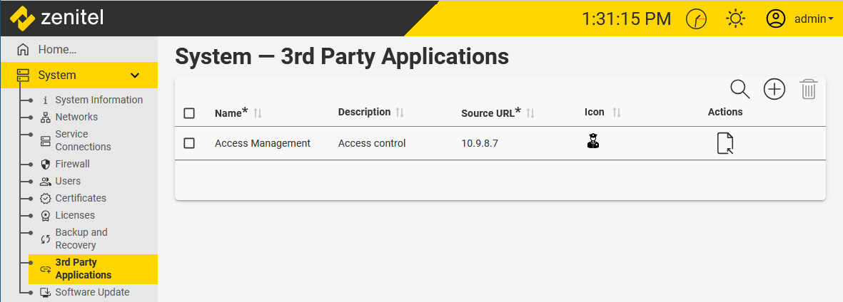Open the Home page
Image resolution: width=843 pixels, height=302 pixels.
point(57,50)
